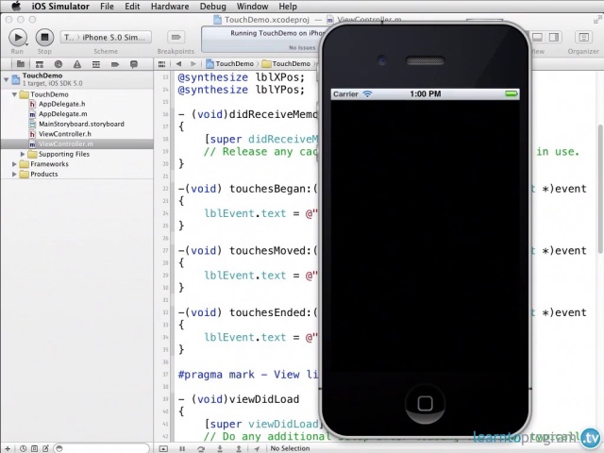This screenshot has width=604, height=453.
Task: Toggle recent files clock filter
Action: coord(24,448)
